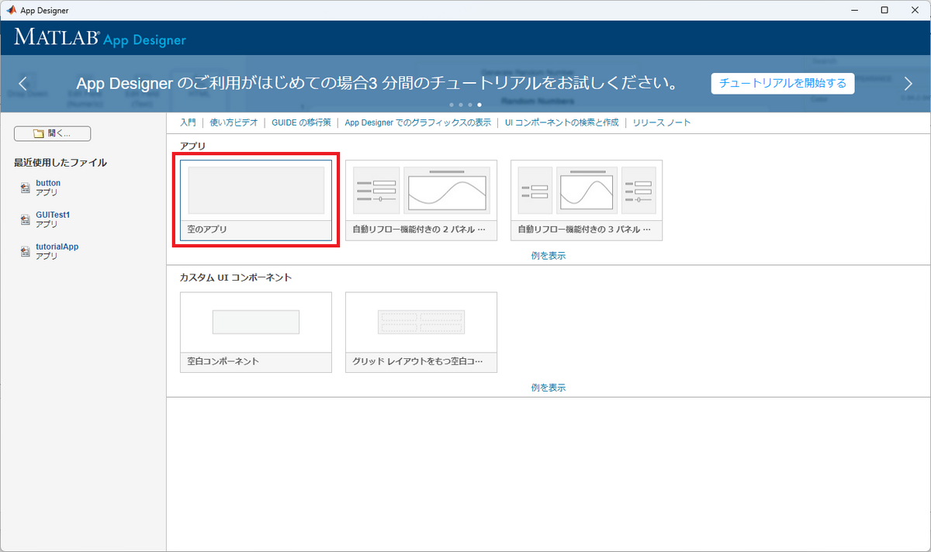Select the 空のアプリ template
This screenshot has height=552, width=931.
256,201
